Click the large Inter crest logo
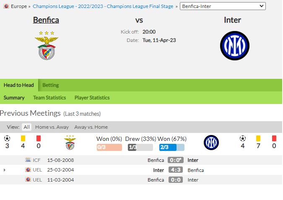Screen dimensions: 283x200 tap(235, 46)
